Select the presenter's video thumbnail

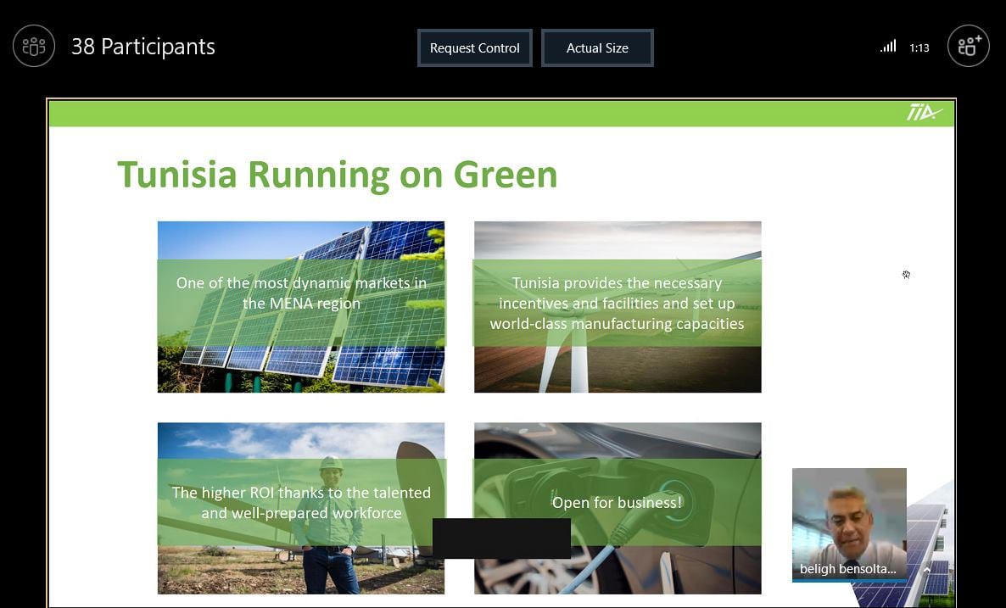[848, 513]
